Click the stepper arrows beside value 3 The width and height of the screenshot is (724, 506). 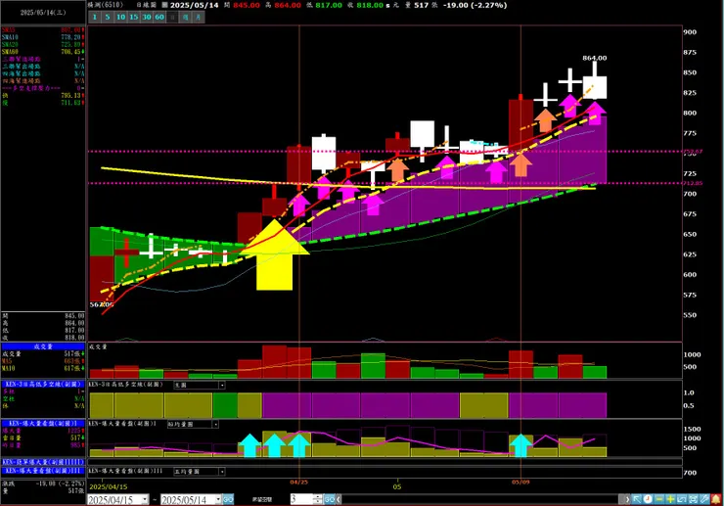(317, 499)
